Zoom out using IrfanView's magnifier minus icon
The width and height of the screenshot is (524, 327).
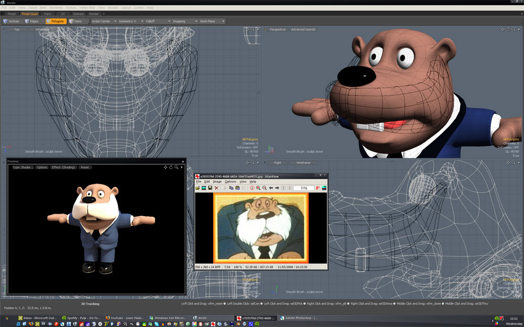265,188
